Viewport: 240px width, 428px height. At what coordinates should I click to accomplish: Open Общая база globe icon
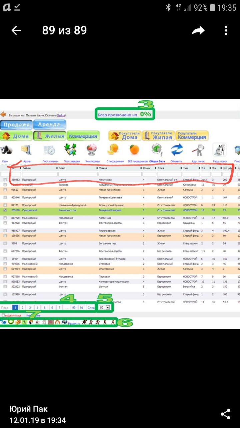(x=157, y=149)
